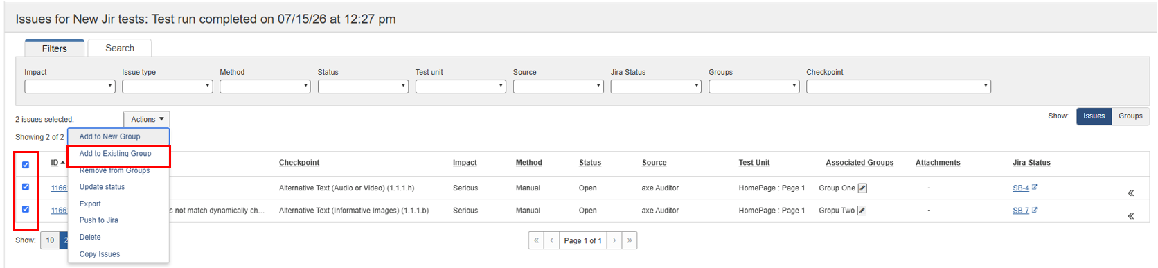Switch to the Filters tab
The image size is (1158, 268).
[54, 48]
